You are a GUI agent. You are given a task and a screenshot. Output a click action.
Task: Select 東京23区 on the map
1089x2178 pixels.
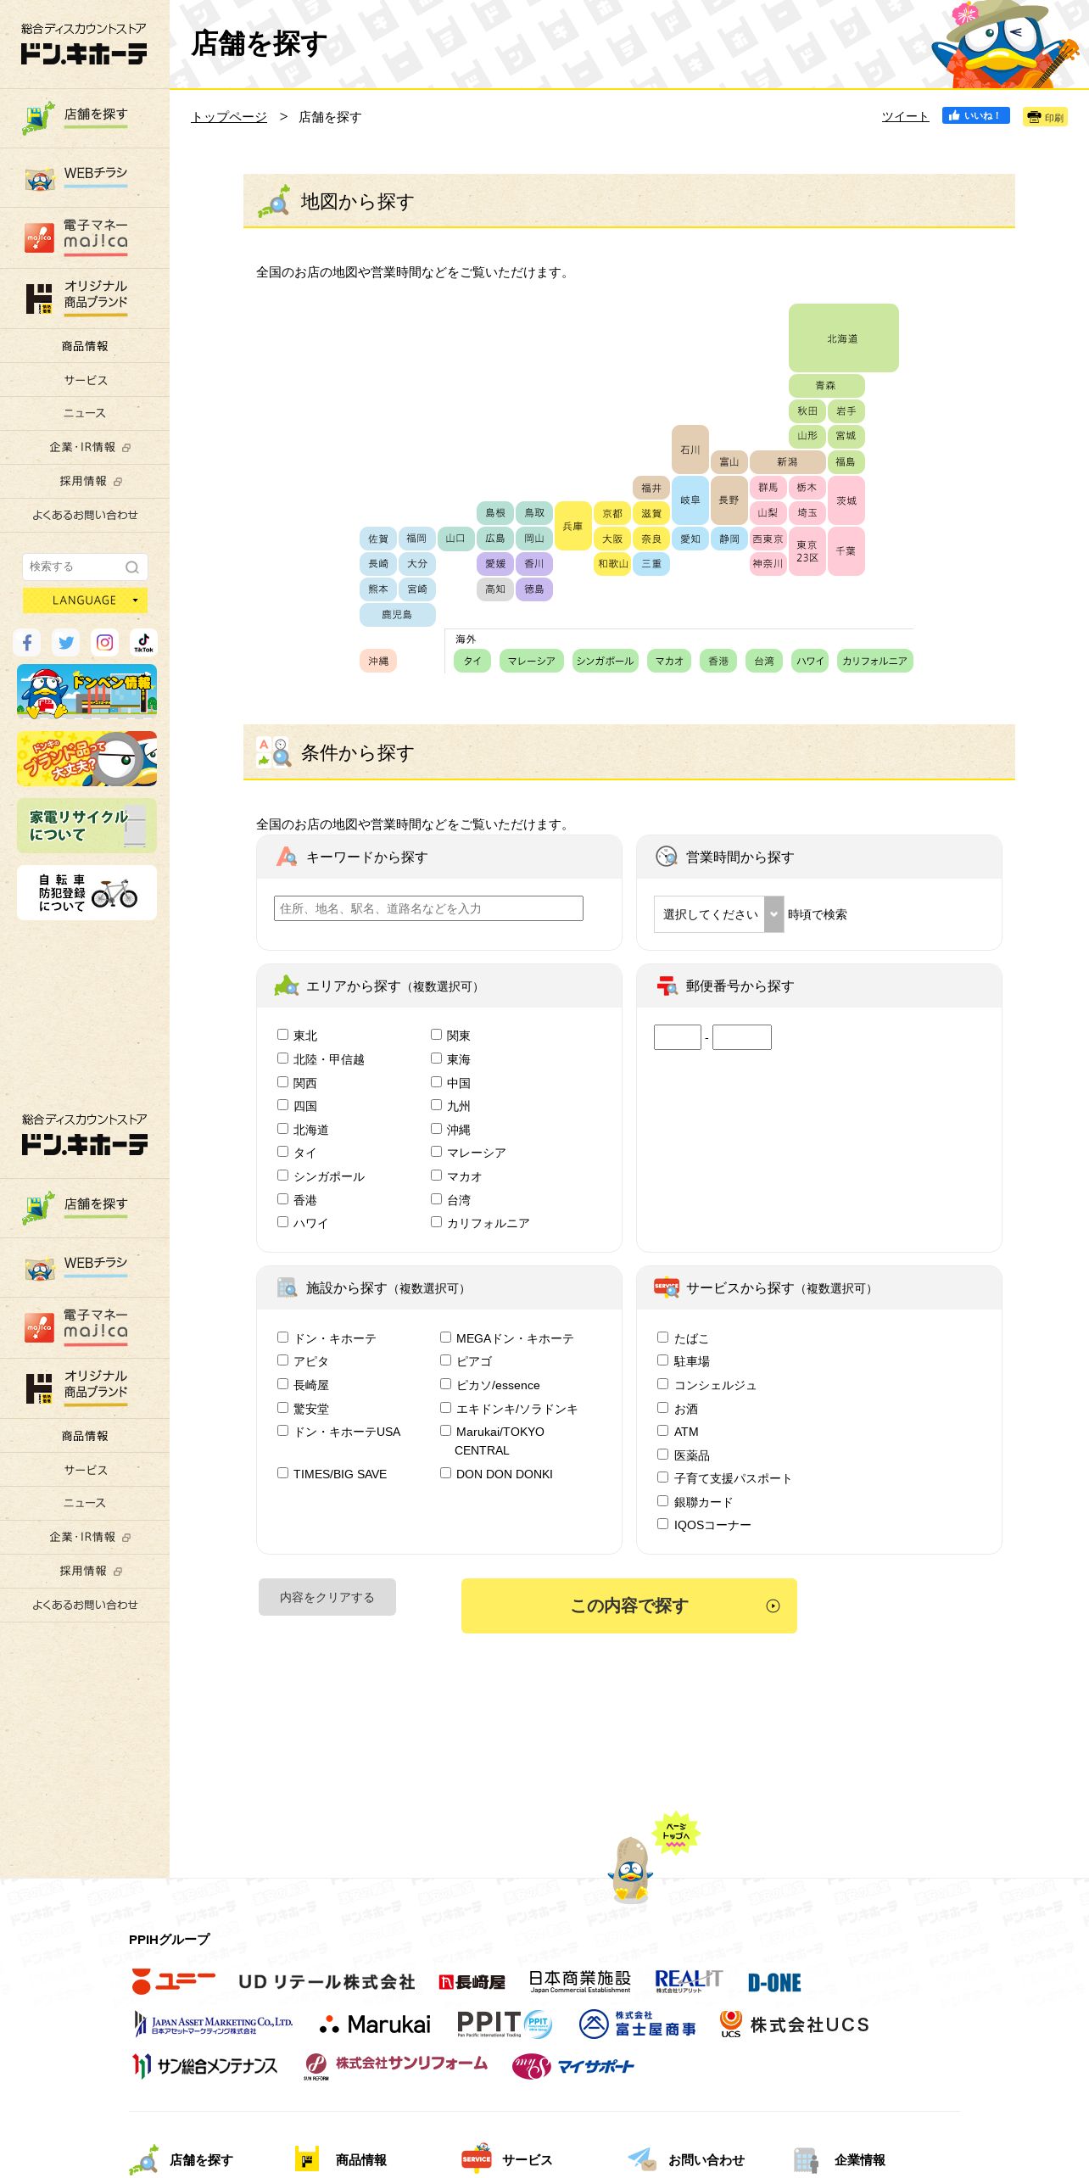[807, 551]
